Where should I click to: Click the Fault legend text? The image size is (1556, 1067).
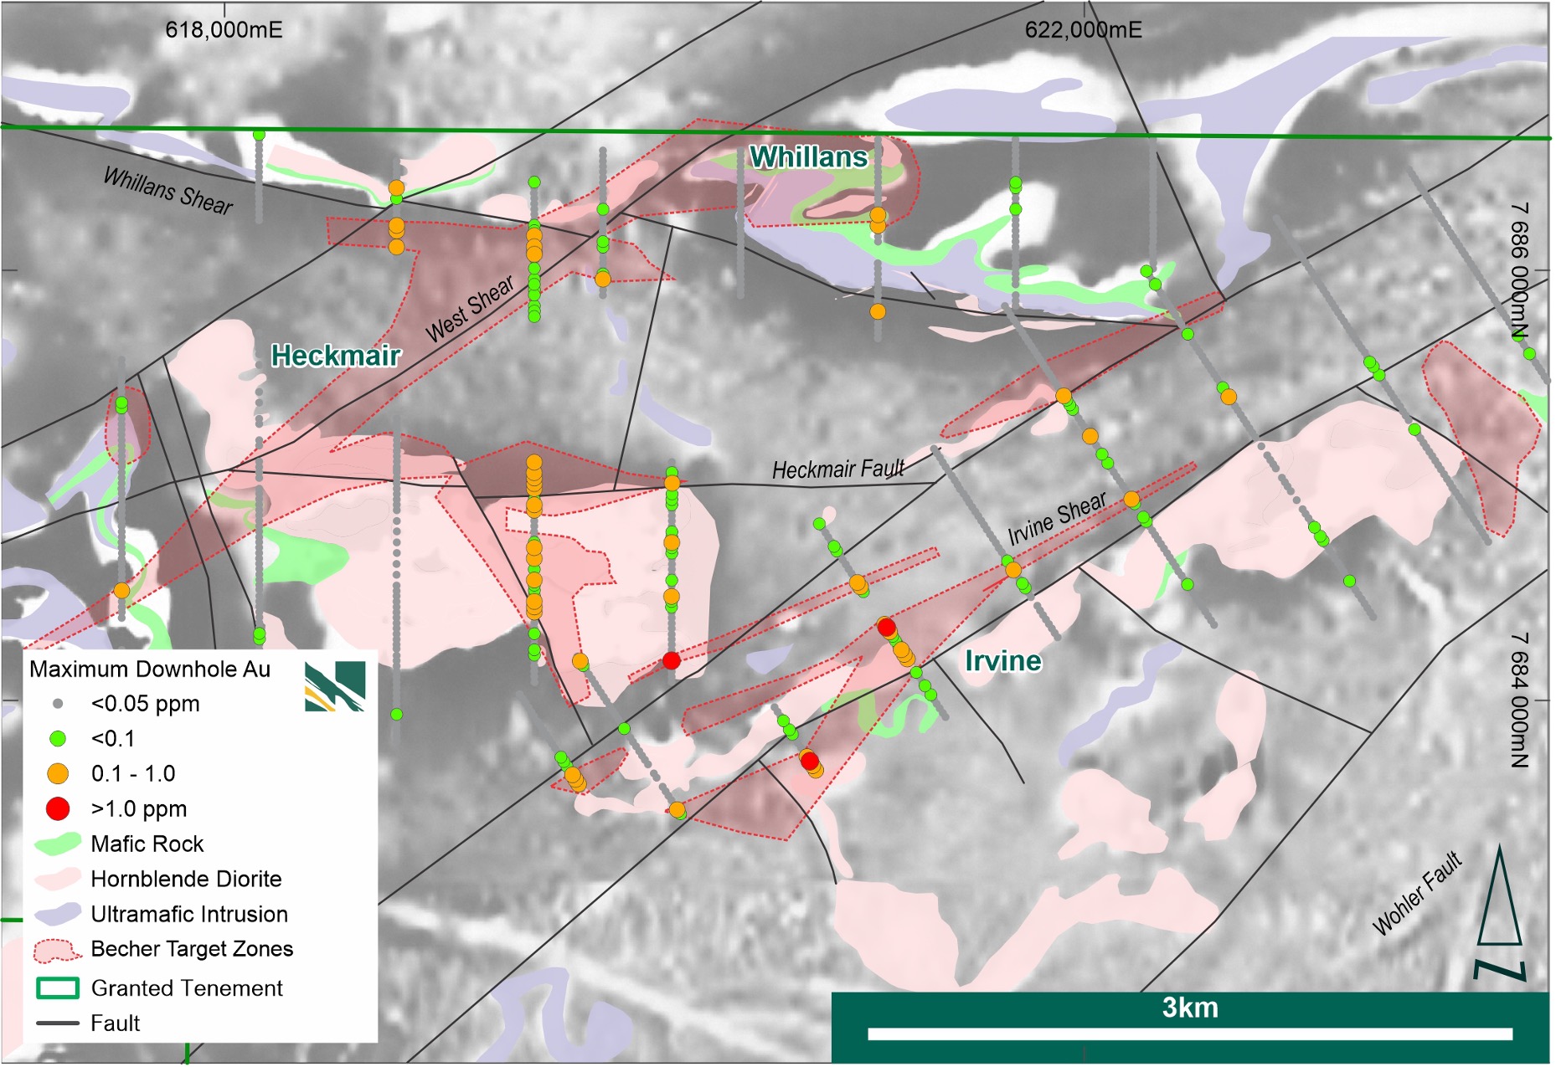click(116, 1023)
